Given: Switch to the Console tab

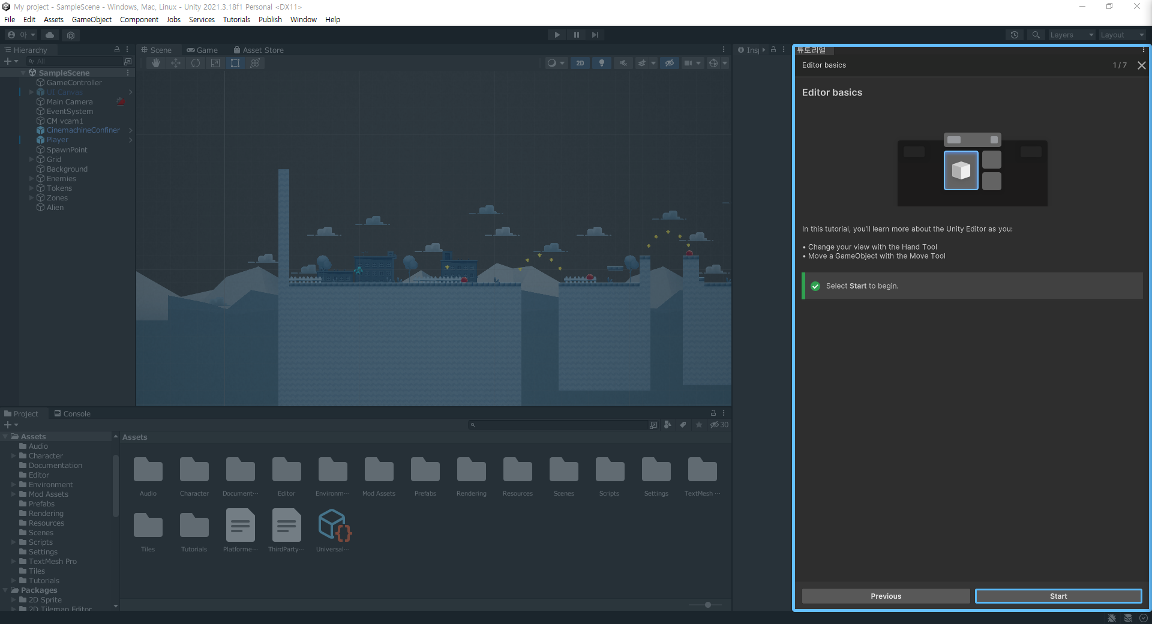Looking at the screenshot, I should (x=72, y=413).
